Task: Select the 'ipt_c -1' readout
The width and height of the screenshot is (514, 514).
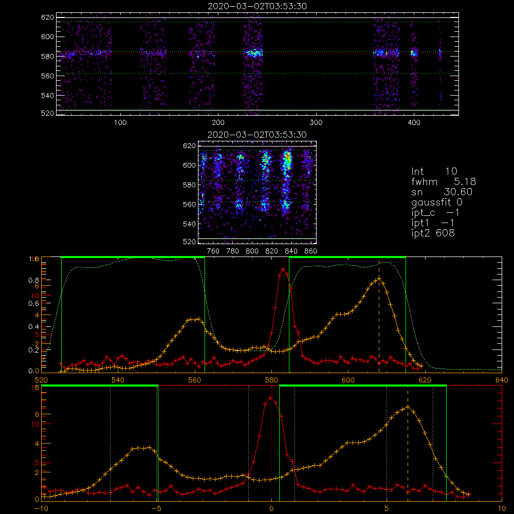Action: click(x=435, y=213)
